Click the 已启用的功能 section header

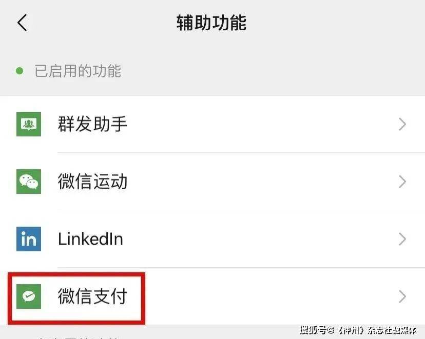click(x=78, y=71)
